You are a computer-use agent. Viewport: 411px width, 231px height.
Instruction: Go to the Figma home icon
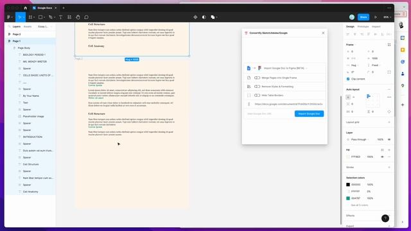pyautogui.click(x=26, y=8)
